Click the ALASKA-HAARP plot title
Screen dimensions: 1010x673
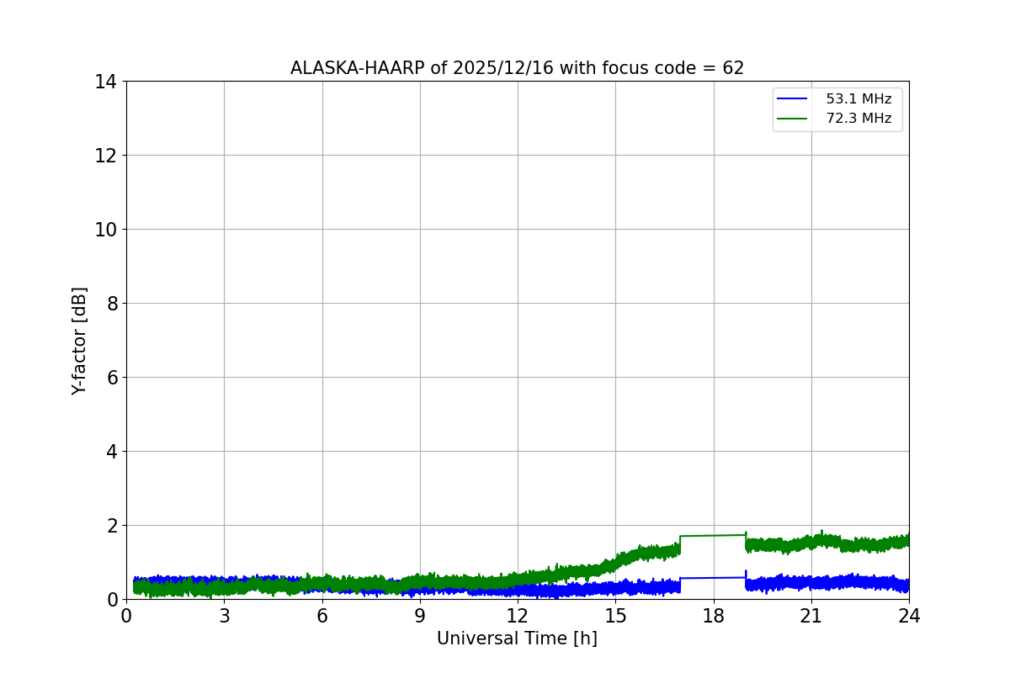point(517,68)
